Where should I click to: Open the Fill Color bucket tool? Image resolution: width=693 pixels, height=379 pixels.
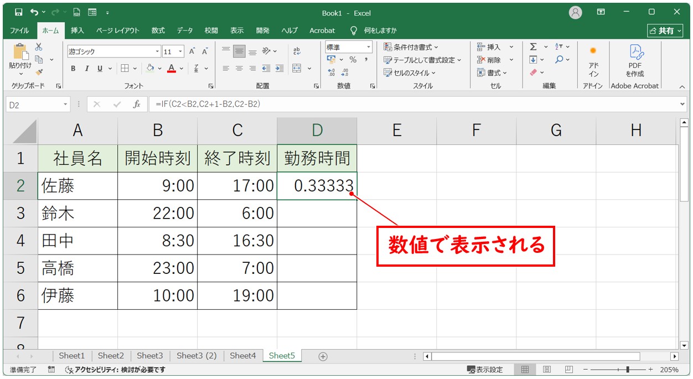pos(149,69)
